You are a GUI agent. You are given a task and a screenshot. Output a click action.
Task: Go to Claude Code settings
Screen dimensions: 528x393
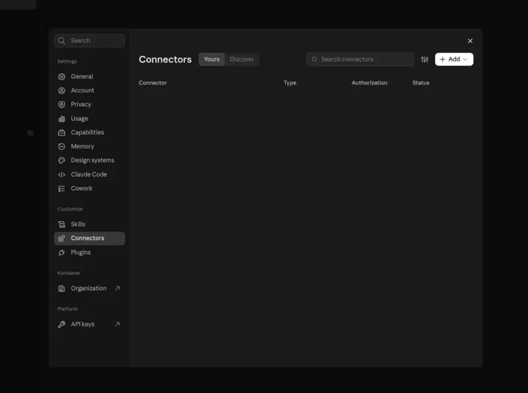(90, 175)
